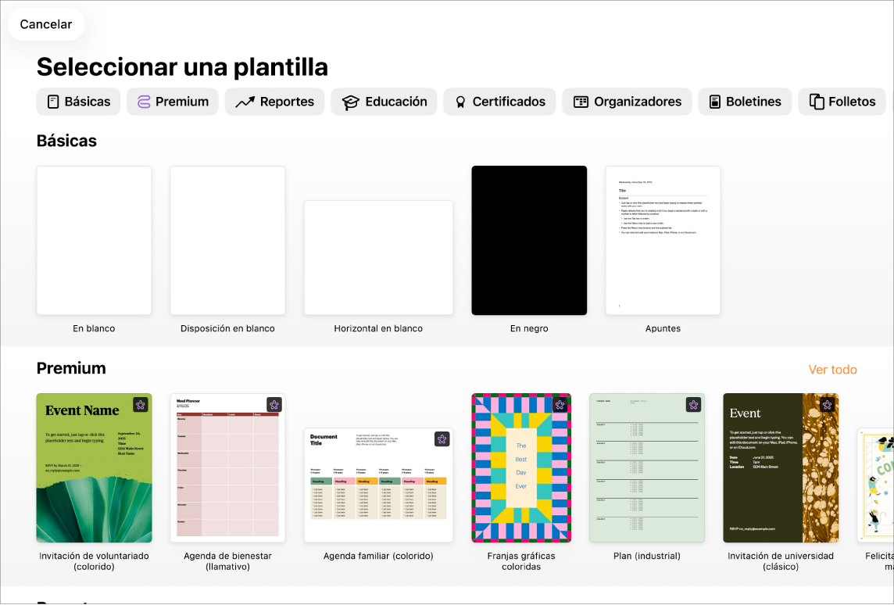Screen dimensions: 894x605
Task: Tap the Premium badge on Franjas gráficas coloridas
Action: [561, 406]
